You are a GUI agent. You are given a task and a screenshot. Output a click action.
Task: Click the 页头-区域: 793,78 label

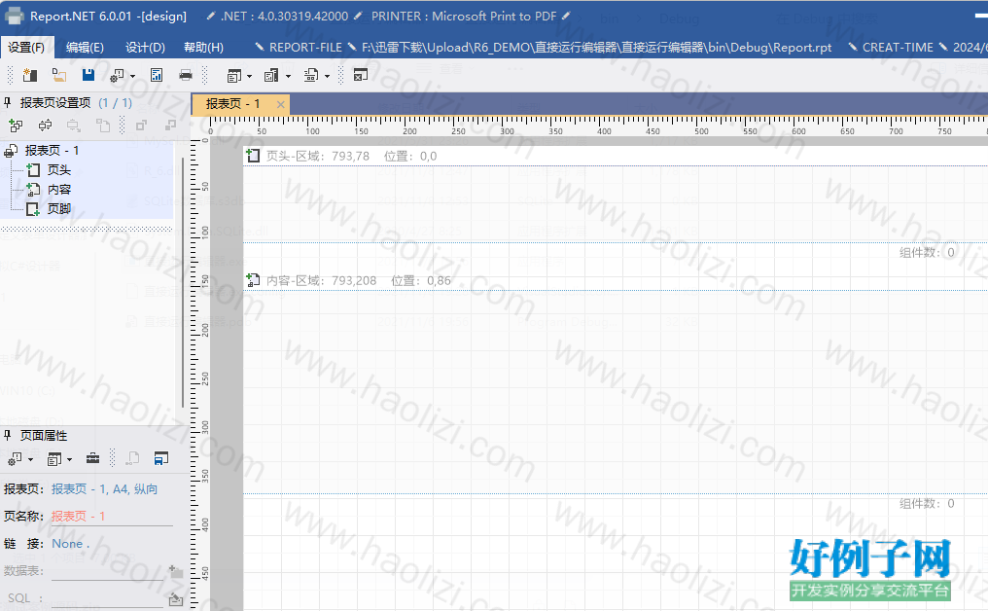(318, 156)
